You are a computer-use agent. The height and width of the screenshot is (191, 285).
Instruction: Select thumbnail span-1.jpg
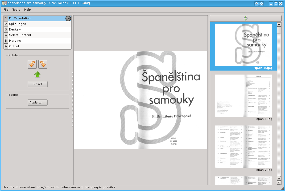click(243, 96)
